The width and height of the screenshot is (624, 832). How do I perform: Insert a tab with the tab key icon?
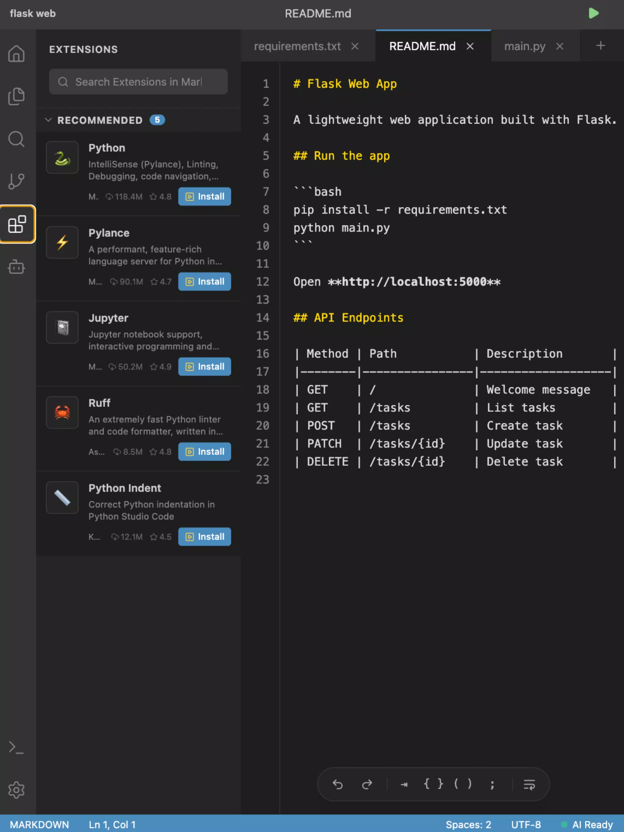404,784
